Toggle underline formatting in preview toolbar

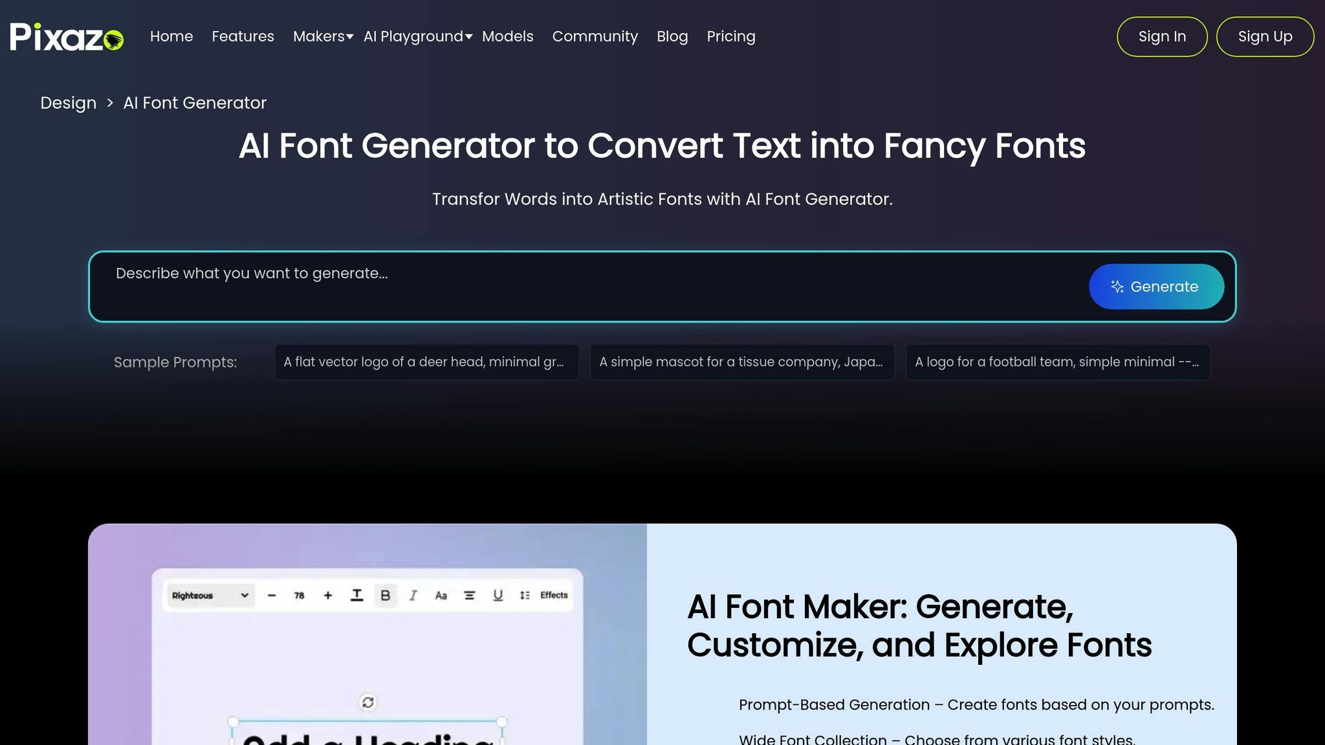tap(498, 595)
